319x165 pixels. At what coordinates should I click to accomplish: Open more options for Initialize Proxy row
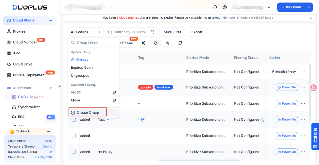(x=303, y=72)
